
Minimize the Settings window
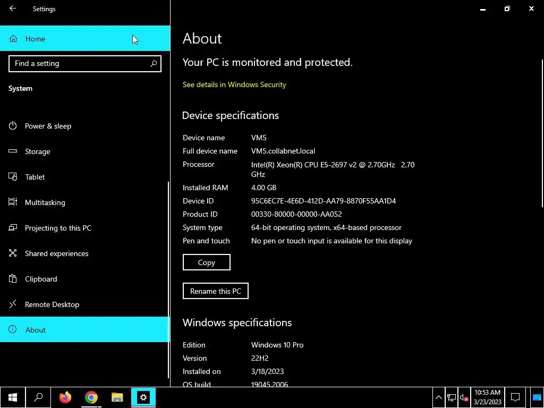[x=482, y=8]
